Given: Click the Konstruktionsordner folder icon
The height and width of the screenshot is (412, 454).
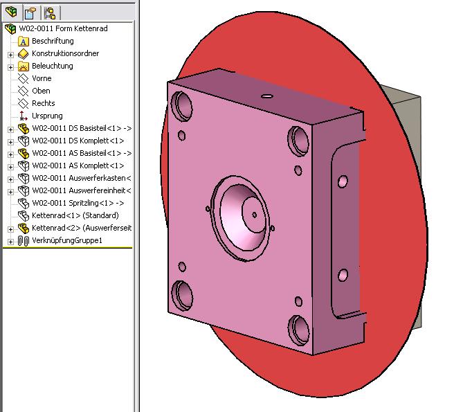Looking at the screenshot, I should (23, 54).
